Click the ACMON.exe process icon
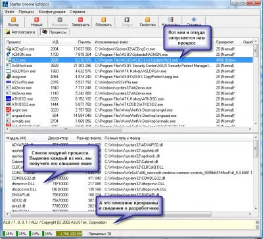The width and height of the screenshot is (263, 239). click(9, 54)
